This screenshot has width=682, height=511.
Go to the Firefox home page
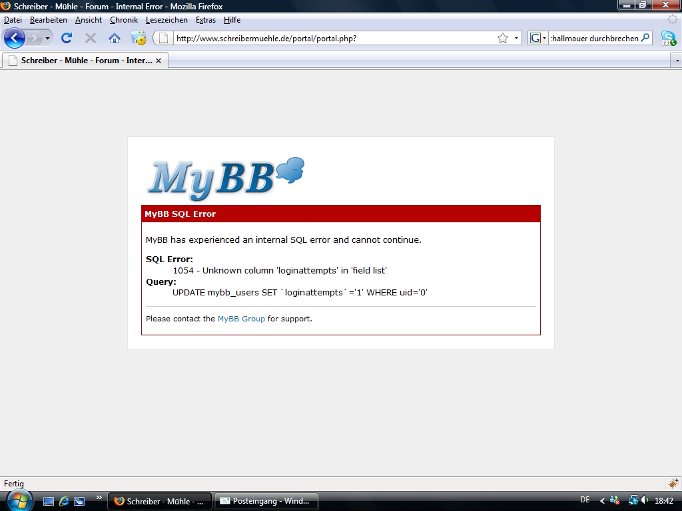(x=115, y=38)
